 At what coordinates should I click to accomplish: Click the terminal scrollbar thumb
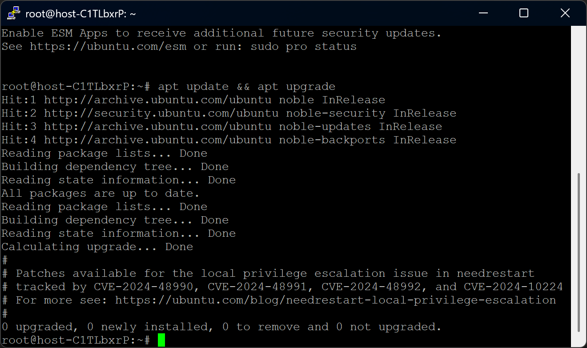coord(579,251)
